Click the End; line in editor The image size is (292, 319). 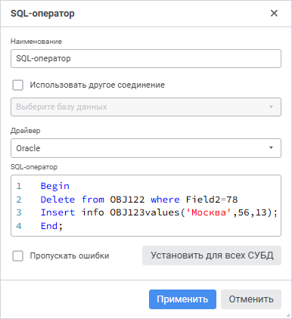pyautogui.click(x=51, y=226)
